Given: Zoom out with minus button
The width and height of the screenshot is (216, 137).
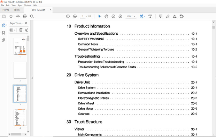Looking at the screenshot, I should 113,16.
